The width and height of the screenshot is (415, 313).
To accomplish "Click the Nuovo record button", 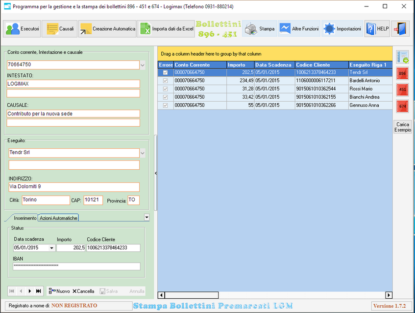I will pos(59,291).
